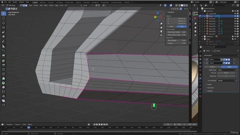
Task: Select Local in the Transform panel
Action: point(181,27)
